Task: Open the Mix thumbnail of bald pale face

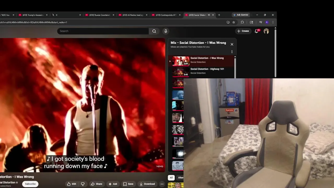Action: 178,95
